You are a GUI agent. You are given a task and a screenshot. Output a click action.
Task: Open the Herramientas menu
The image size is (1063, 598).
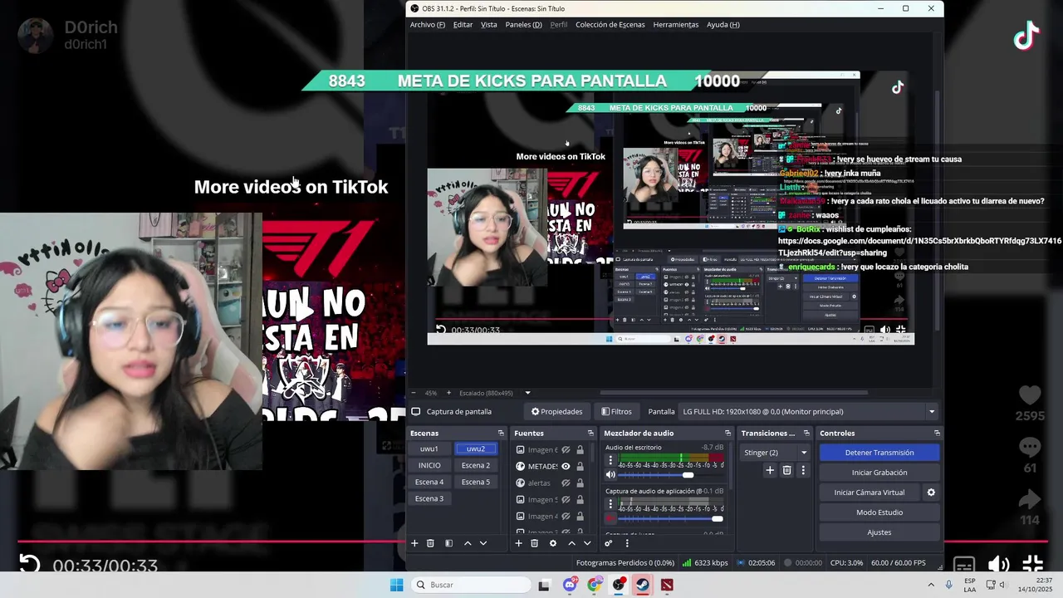pyautogui.click(x=676, y=25)
